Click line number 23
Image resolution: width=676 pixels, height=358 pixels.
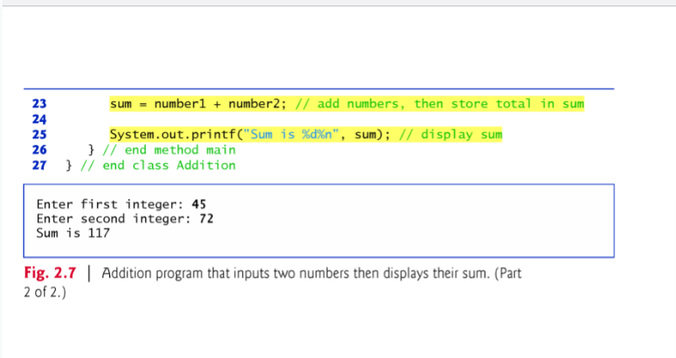pyautogui.click(x=39, y=104)
